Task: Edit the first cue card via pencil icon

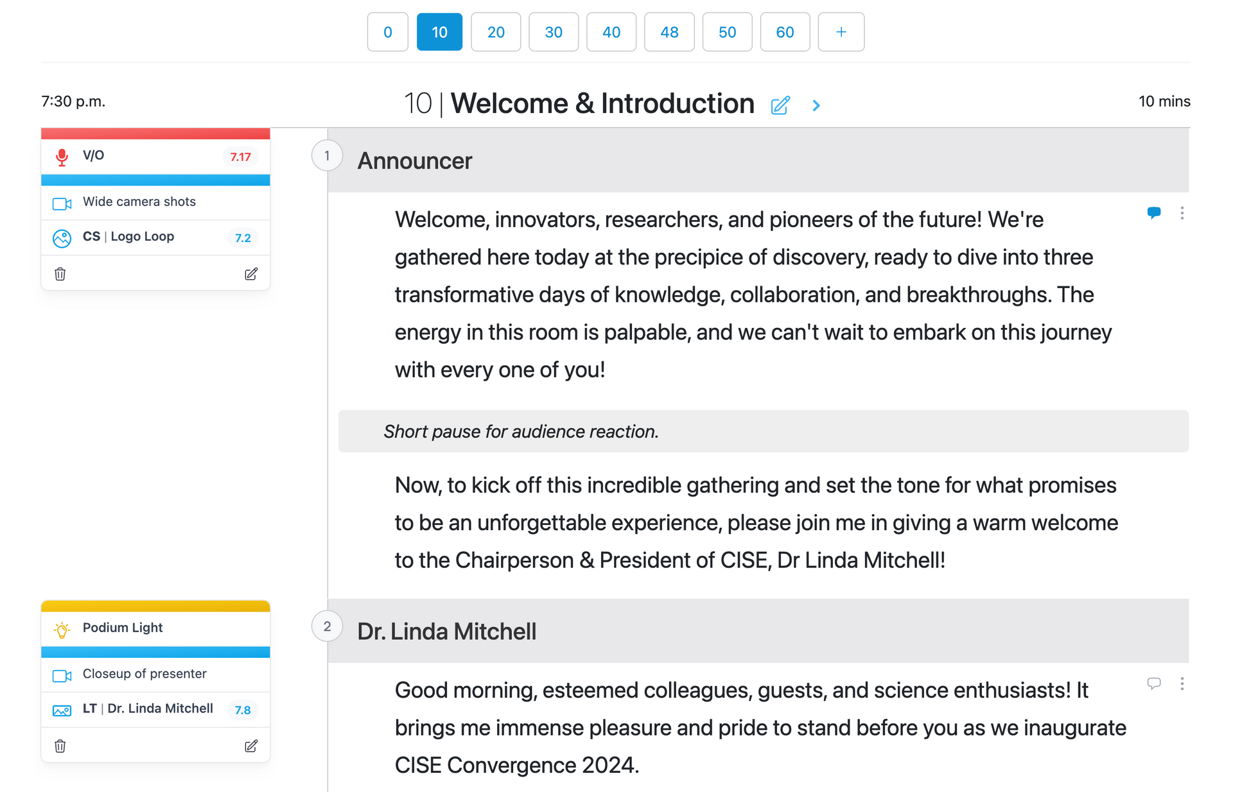Action: point(251,274)
